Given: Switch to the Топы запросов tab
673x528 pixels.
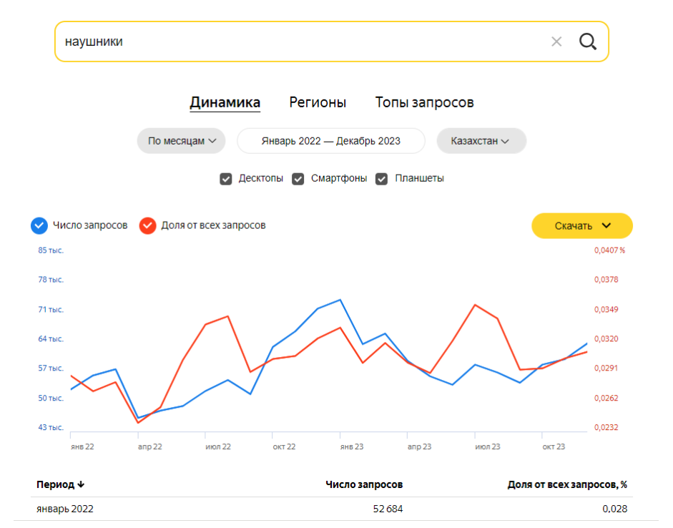Looking at the screenshot, I should (x=424, y=102).
